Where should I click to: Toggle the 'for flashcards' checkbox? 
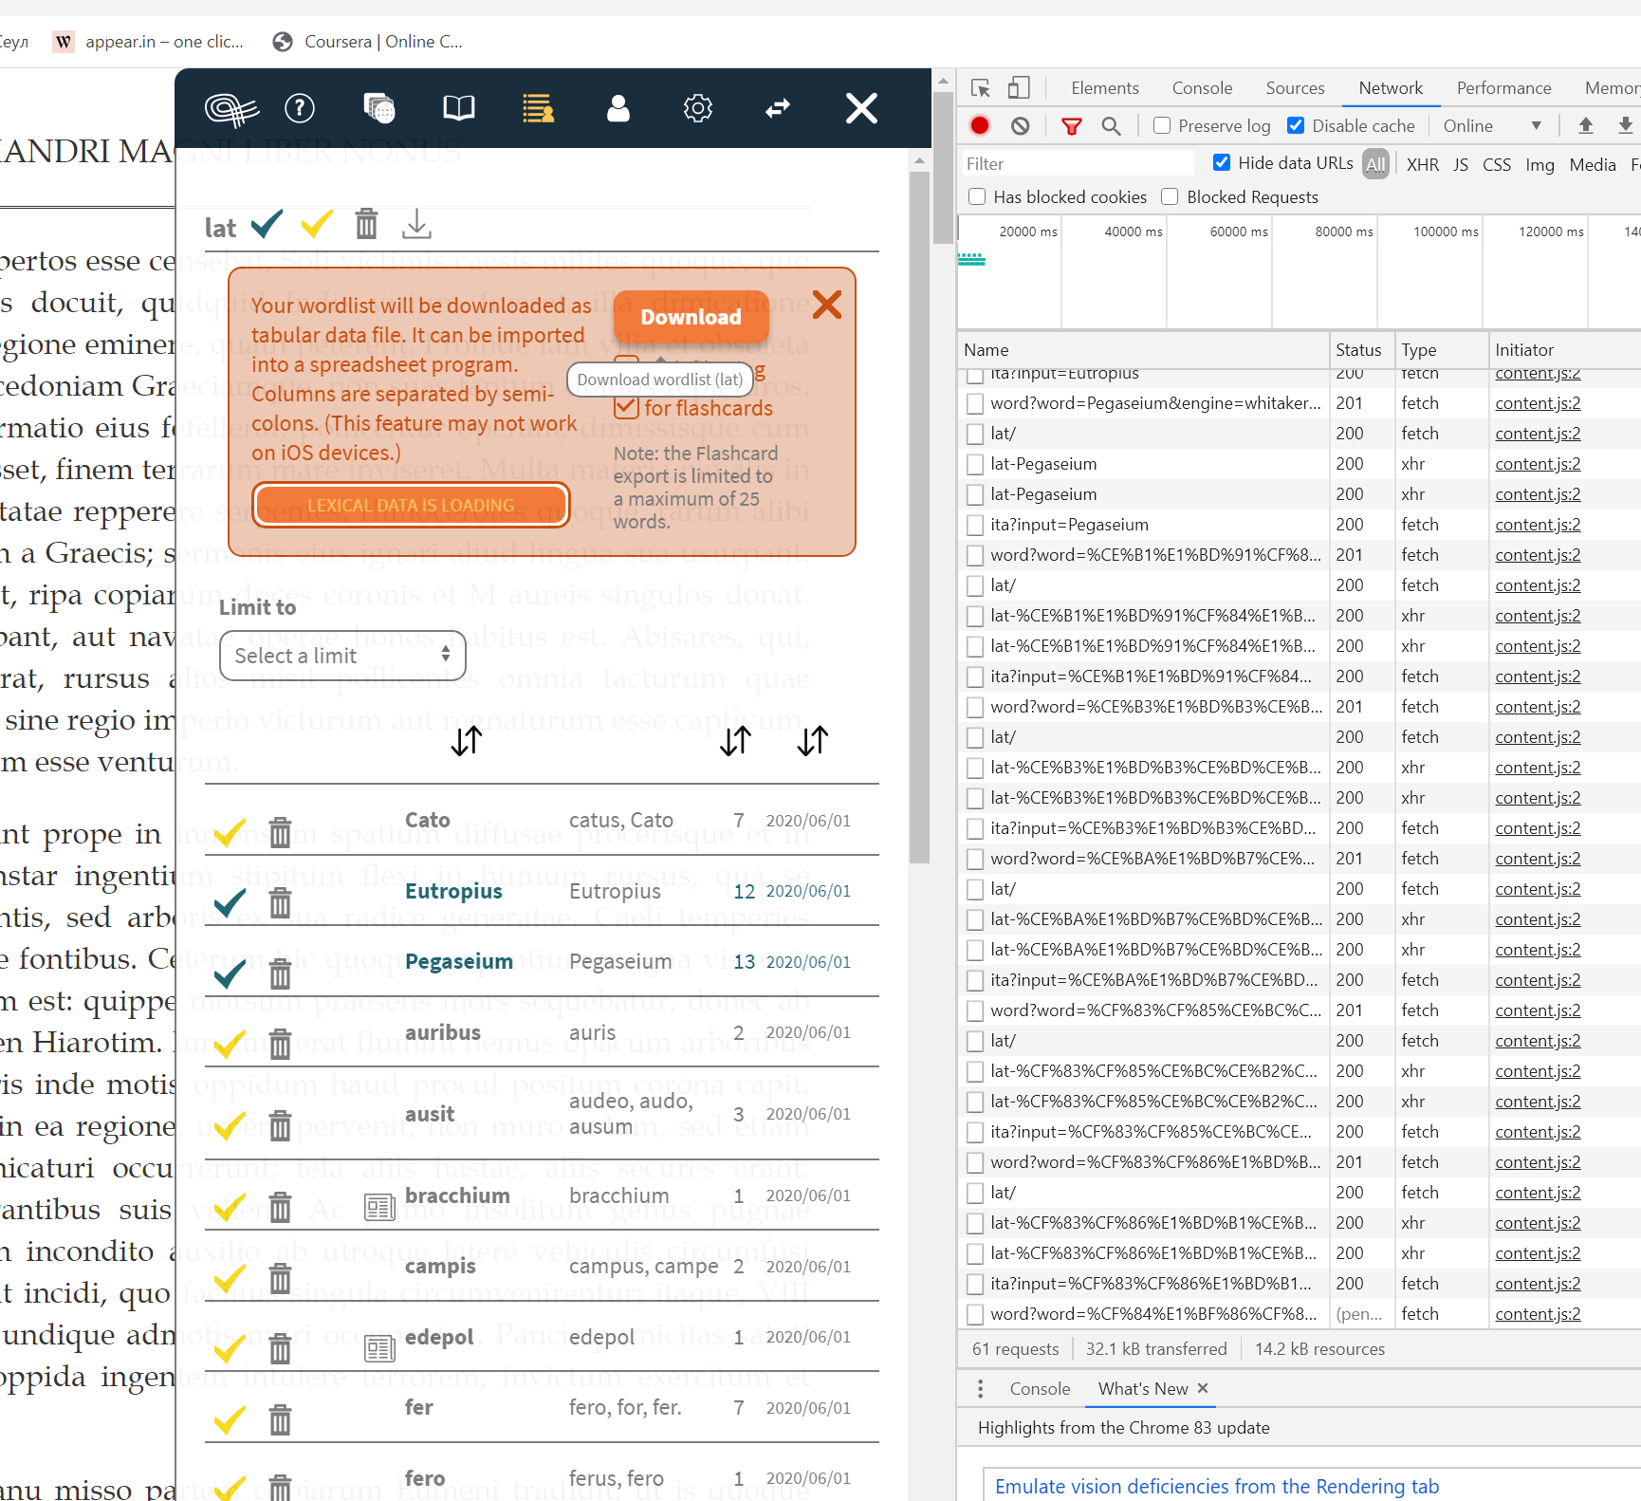(x=626, y=407)
